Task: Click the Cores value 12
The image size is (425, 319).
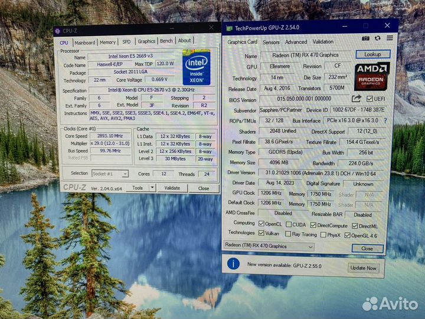Action: click(x=164, y=174)
